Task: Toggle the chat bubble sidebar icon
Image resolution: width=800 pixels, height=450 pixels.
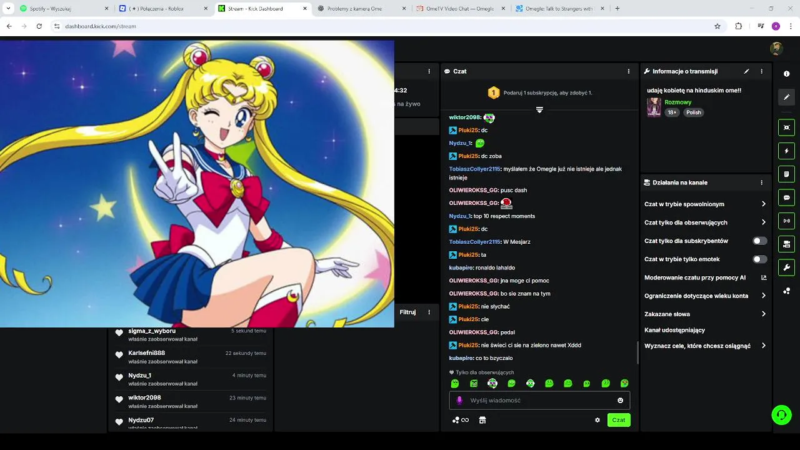Action: (786, 197)
